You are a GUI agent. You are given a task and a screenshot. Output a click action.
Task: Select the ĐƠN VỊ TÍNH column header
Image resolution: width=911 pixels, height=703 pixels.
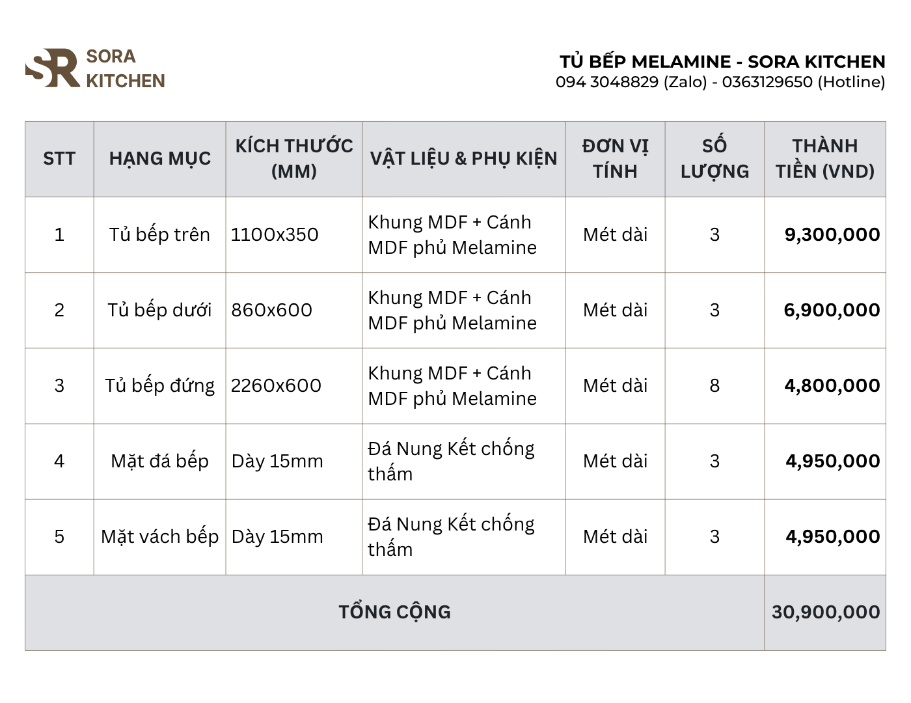click(615, 159)
